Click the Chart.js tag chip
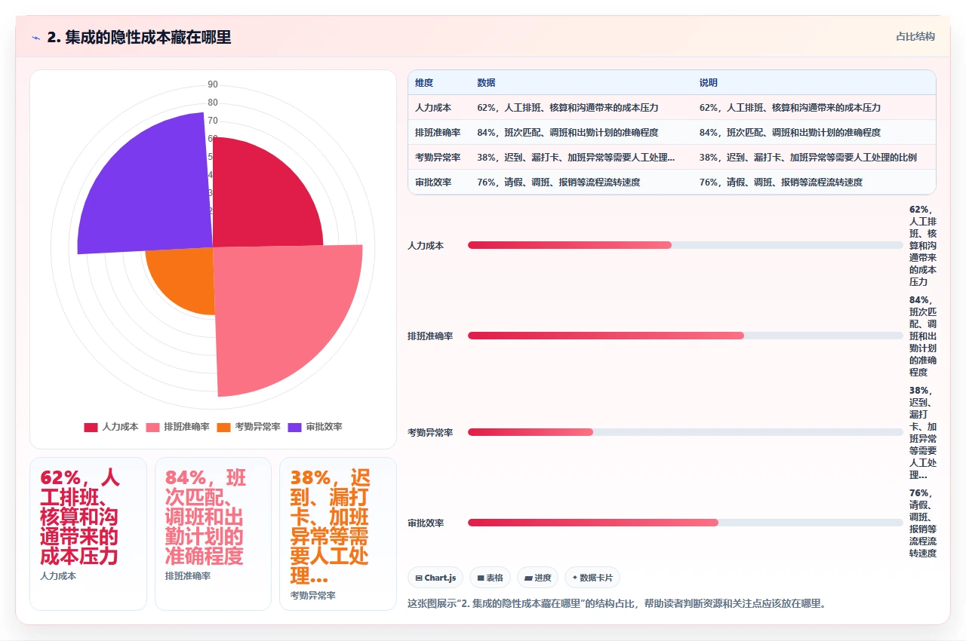 click(x=435, y=578)
